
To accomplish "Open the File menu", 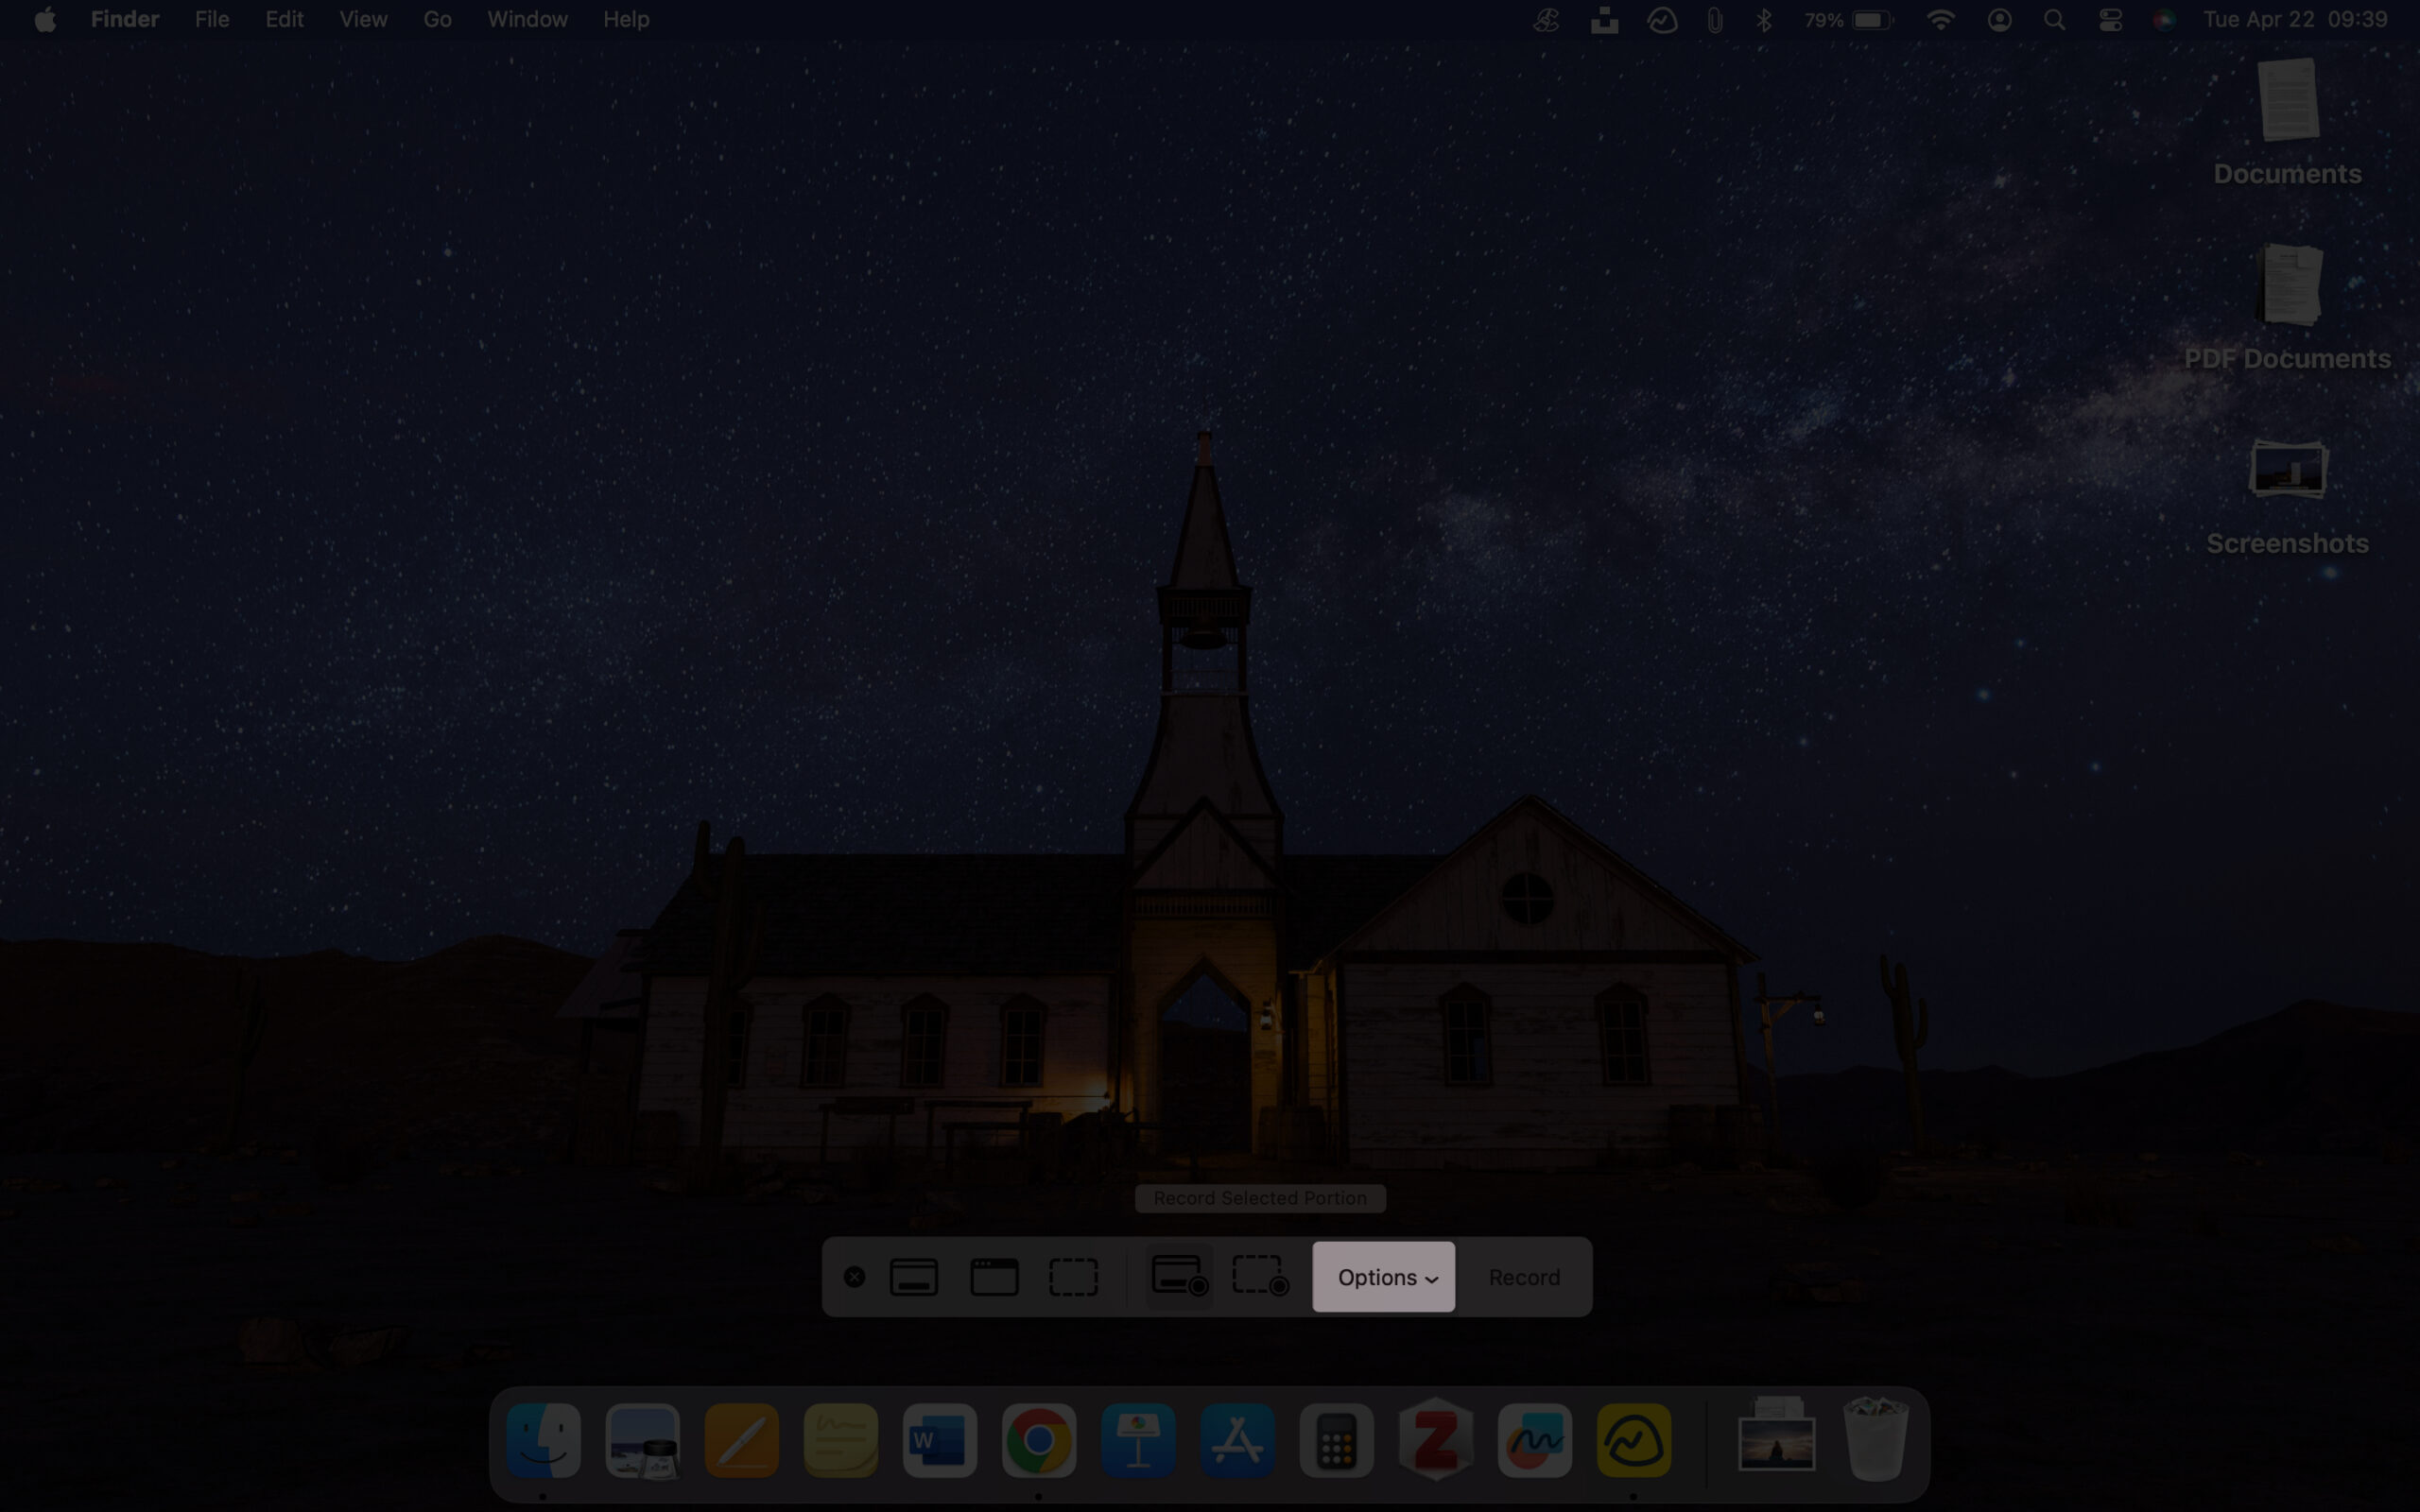I will [211, 18].
